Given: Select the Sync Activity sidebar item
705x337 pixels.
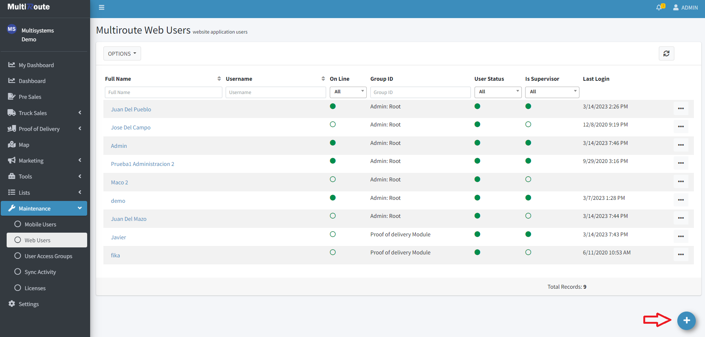Looking at the screenshot, I should (40, 272).
